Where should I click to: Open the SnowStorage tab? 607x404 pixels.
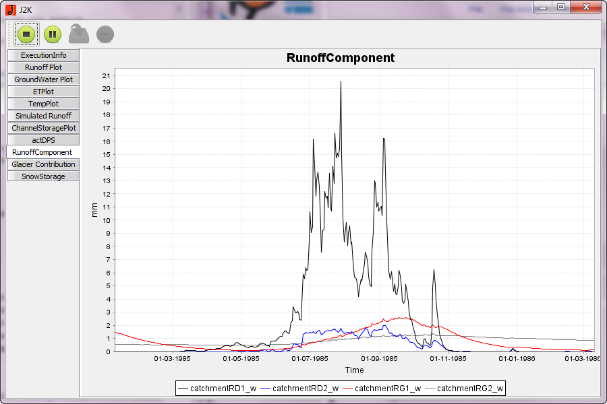point(43,176)
